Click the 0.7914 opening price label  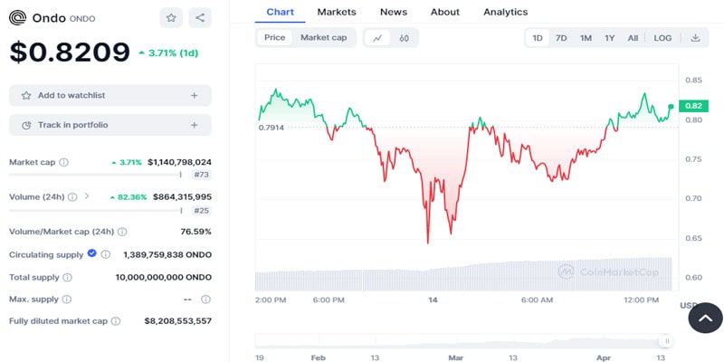point(271,128)
